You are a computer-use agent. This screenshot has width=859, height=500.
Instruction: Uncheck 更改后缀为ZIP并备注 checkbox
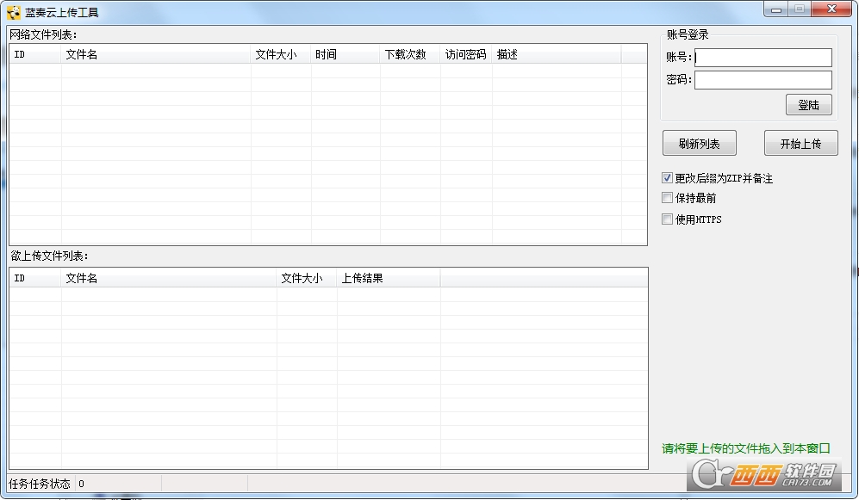click(667, 178)
